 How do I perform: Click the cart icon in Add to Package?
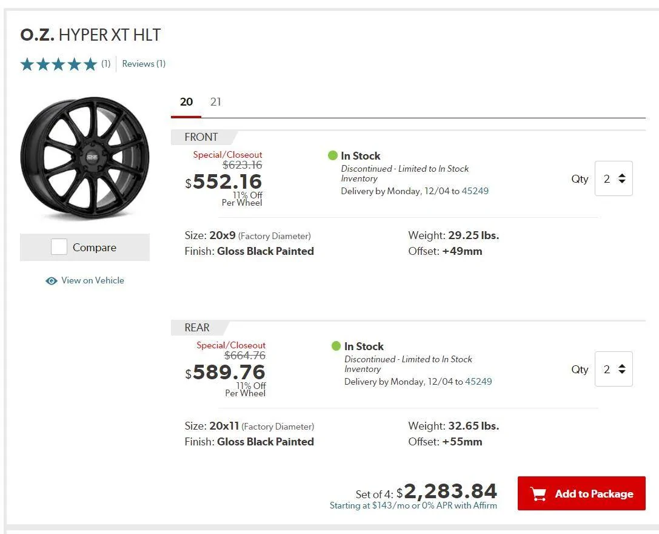(x=538, y=493)
